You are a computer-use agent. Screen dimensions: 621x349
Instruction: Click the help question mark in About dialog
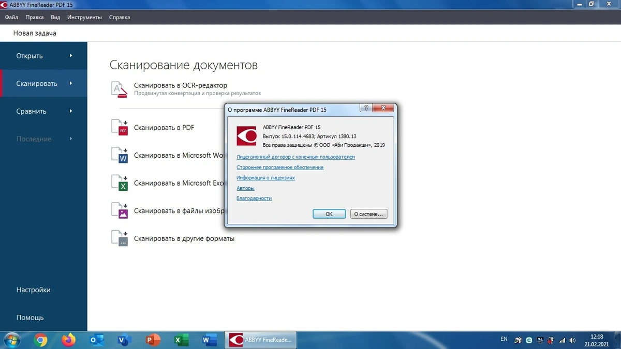tap(366, 108)
